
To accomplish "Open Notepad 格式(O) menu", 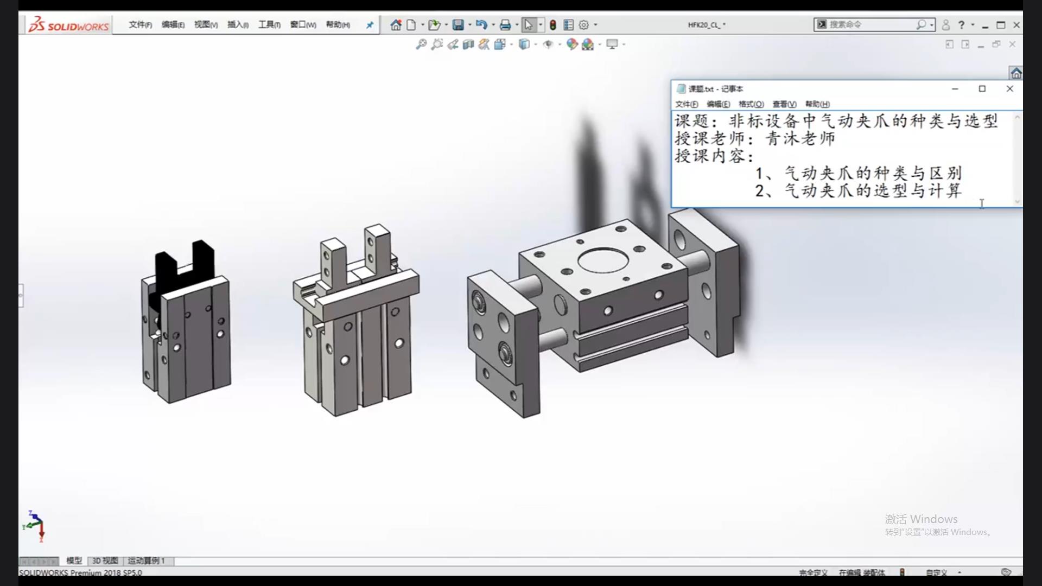I will [751, 104].
